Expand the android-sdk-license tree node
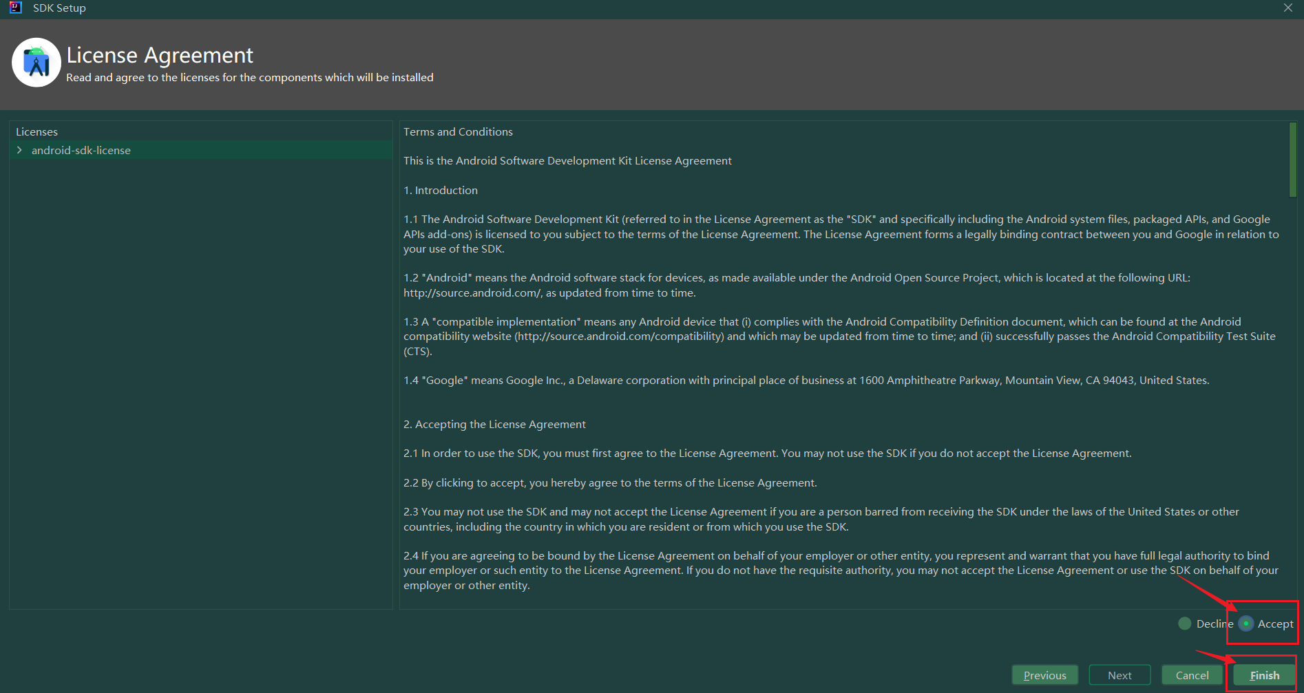 19,150
